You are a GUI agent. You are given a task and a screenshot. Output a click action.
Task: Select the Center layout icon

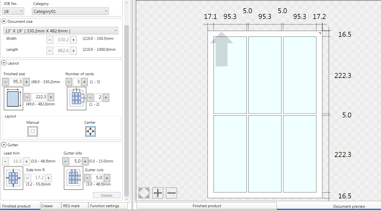coord(90,131)
